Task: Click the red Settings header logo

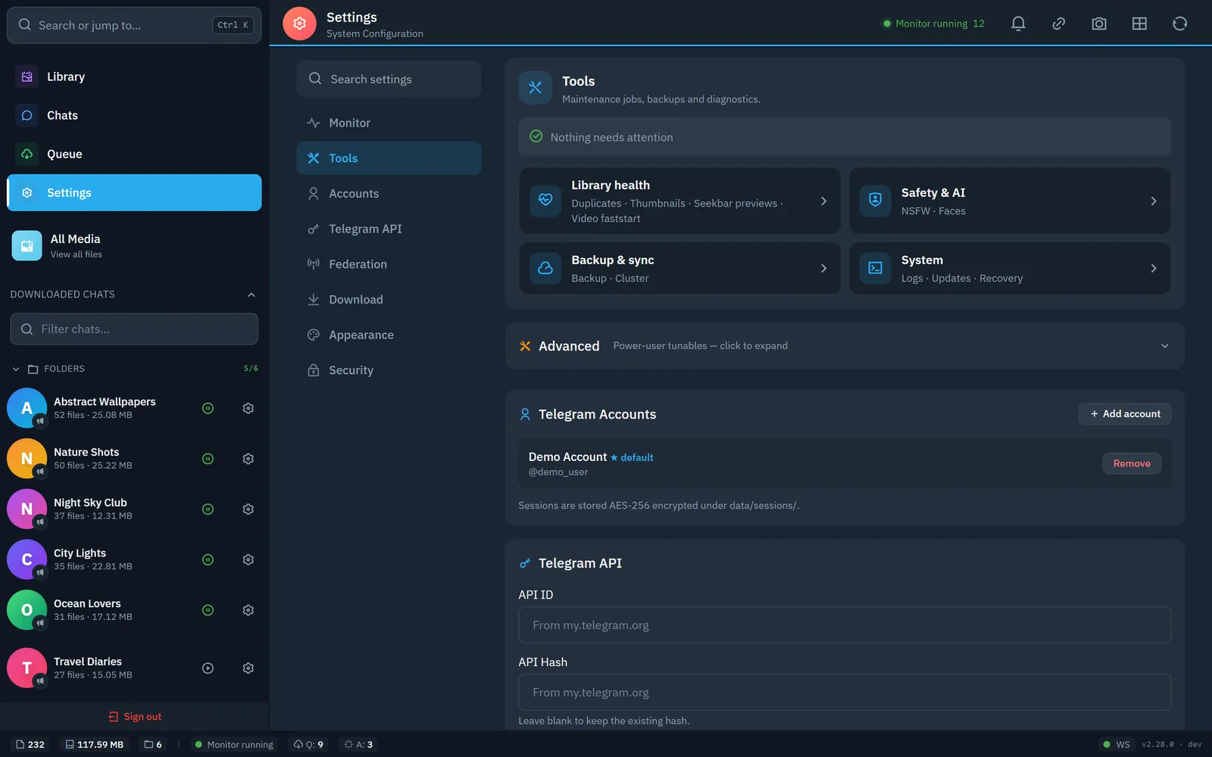Action: pyautogui.click(x=299, y=23)
